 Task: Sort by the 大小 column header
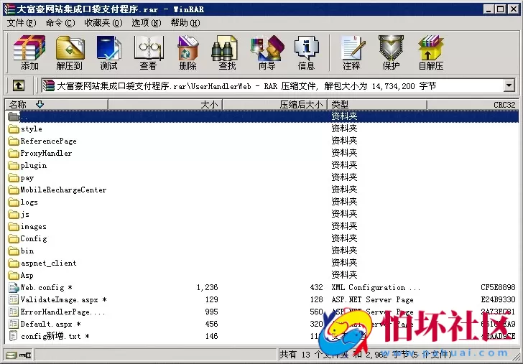[x=165, y=105]
